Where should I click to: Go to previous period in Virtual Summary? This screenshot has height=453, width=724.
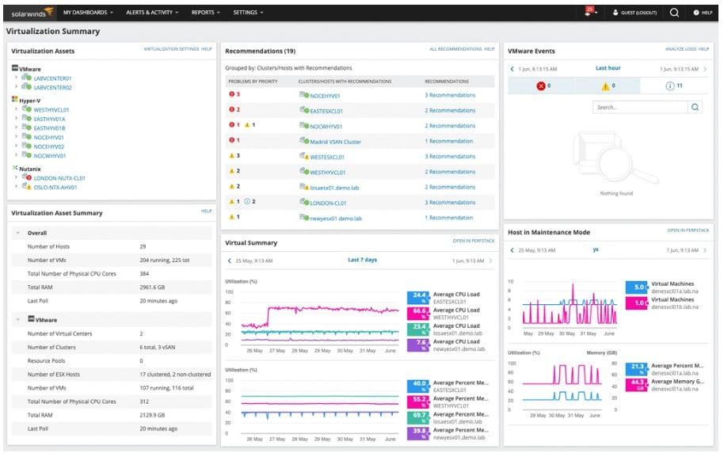click(x=230, y=261)
